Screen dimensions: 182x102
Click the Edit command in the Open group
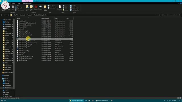[65, 8]
